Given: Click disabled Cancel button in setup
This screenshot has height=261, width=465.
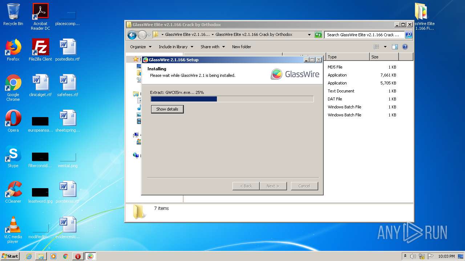Looking at the screenshot, I should click(304, 186).
